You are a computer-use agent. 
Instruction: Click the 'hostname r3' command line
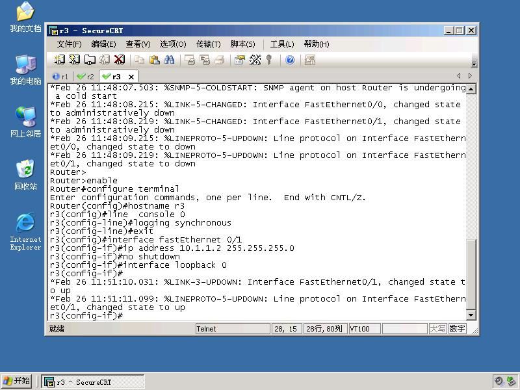(x=117, y=205)
